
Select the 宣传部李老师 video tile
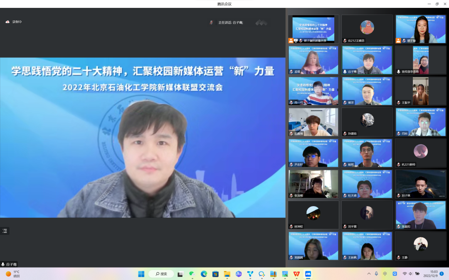420,60
